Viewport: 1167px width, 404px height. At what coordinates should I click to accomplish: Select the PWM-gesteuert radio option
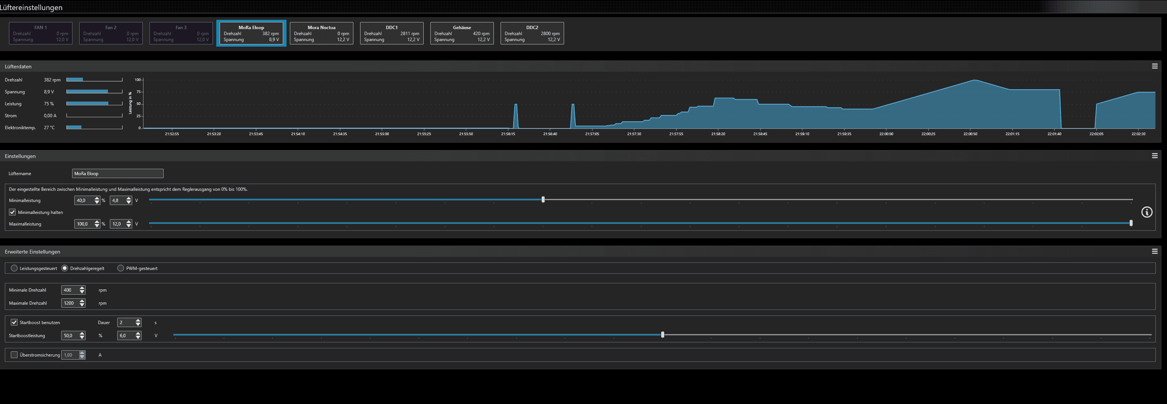[121, 268]
